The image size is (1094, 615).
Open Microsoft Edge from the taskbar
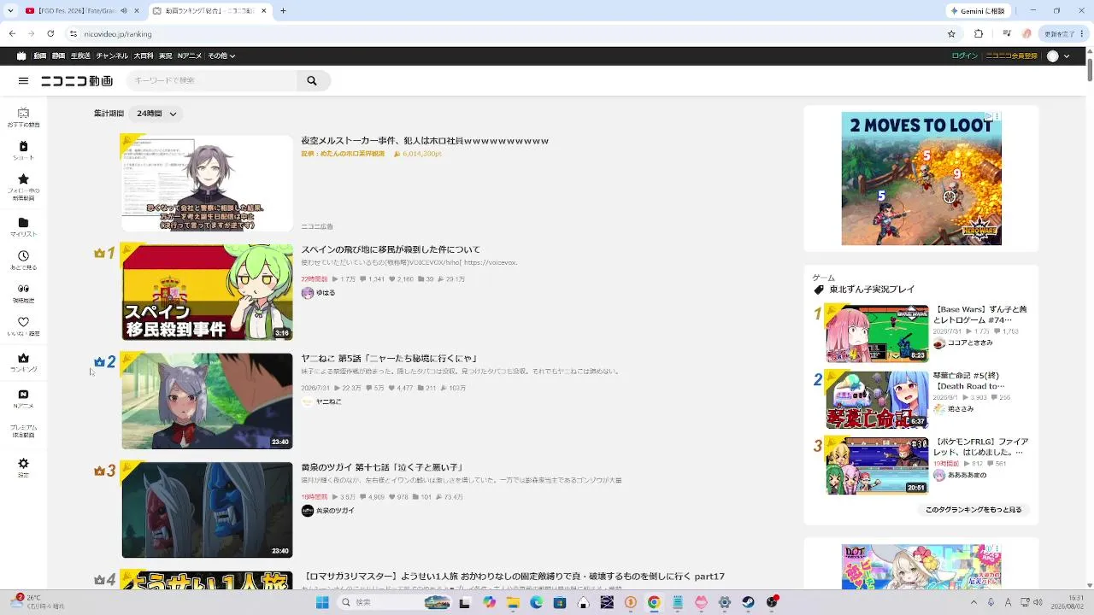536,602
